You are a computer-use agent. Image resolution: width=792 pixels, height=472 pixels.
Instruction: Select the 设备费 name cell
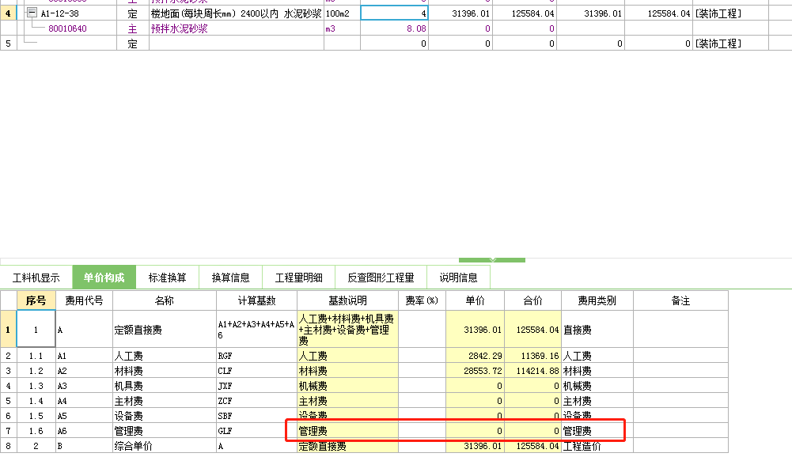(164, 415)
